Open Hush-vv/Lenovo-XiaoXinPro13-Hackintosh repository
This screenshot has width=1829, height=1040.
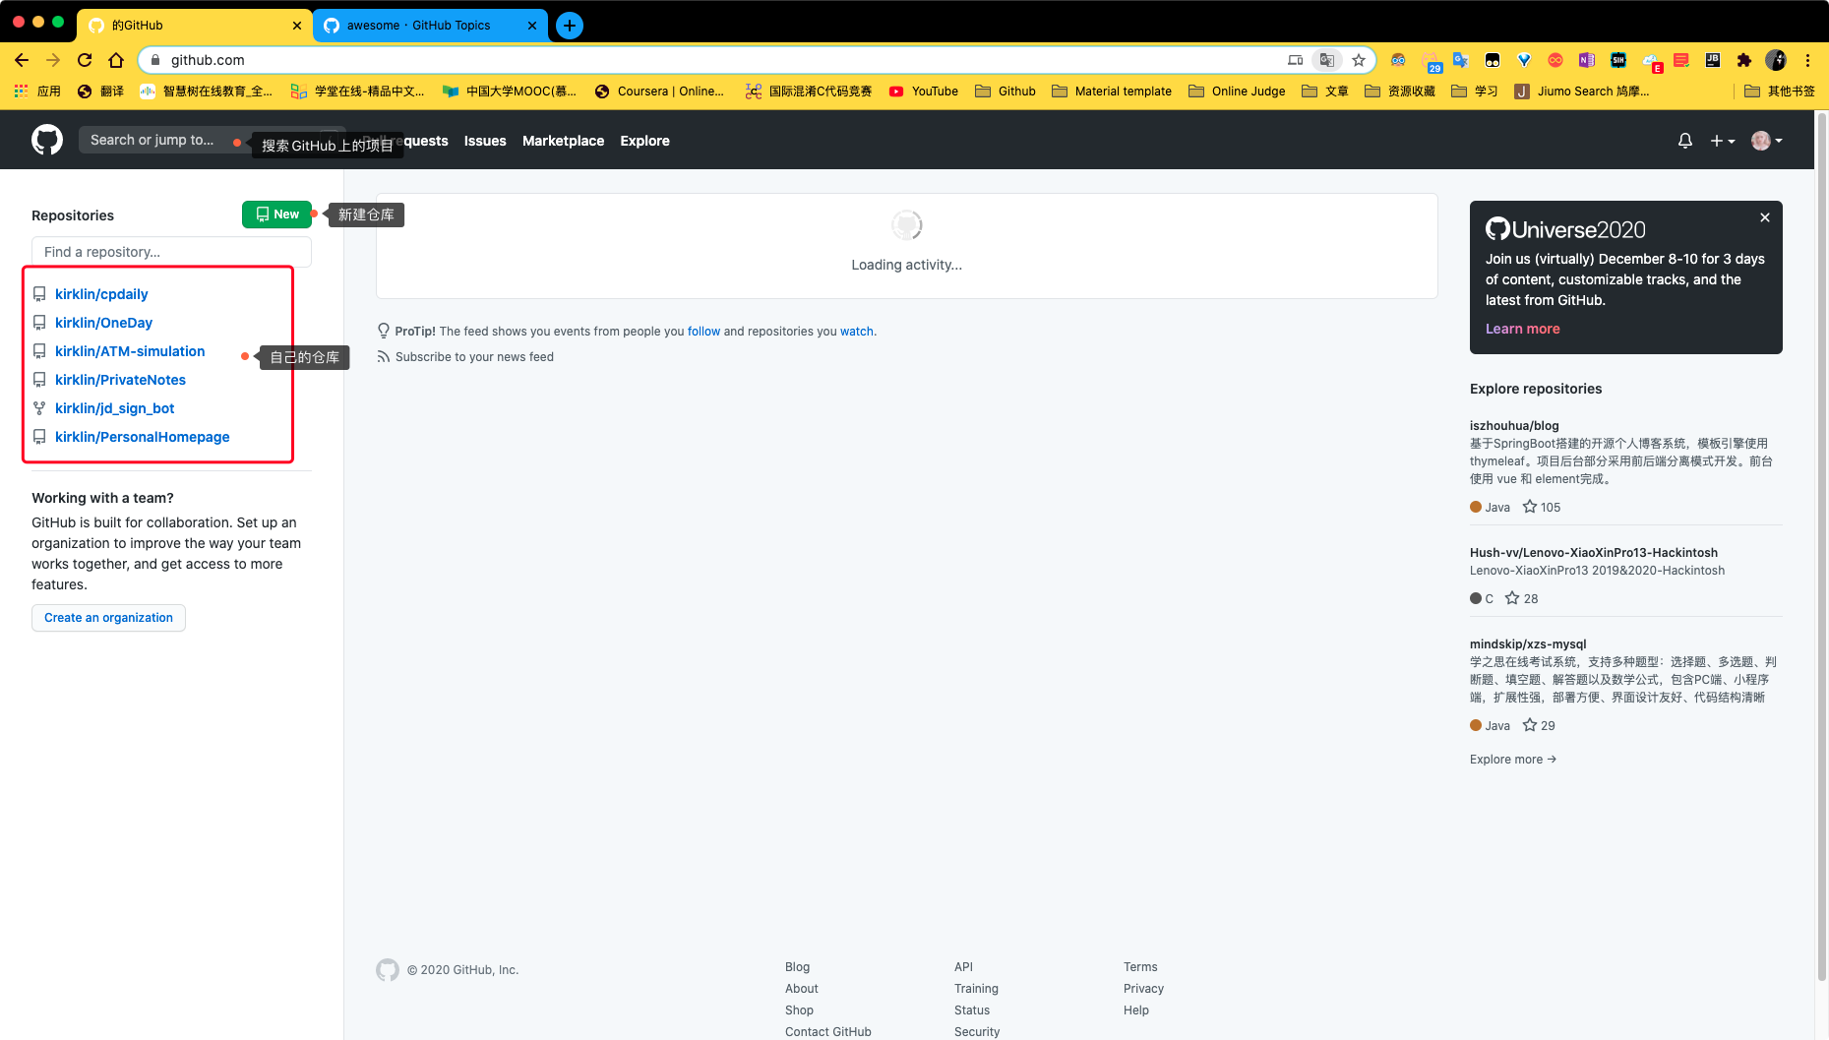[x=1593, y=552]
